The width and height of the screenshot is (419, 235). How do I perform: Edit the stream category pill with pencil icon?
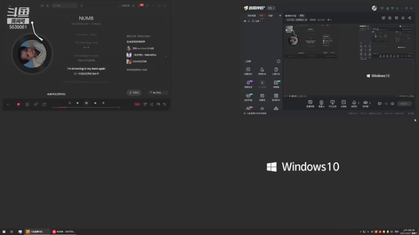pos(297,20)
